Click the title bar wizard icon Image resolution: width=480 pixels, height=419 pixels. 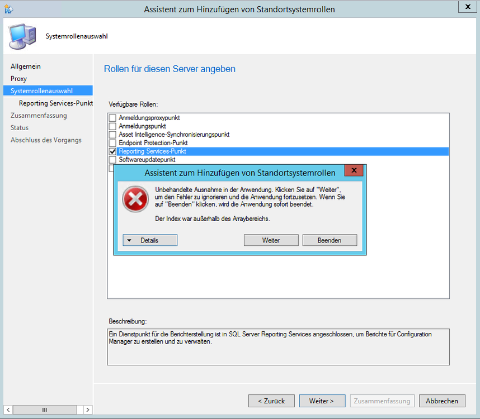[8, 9]
